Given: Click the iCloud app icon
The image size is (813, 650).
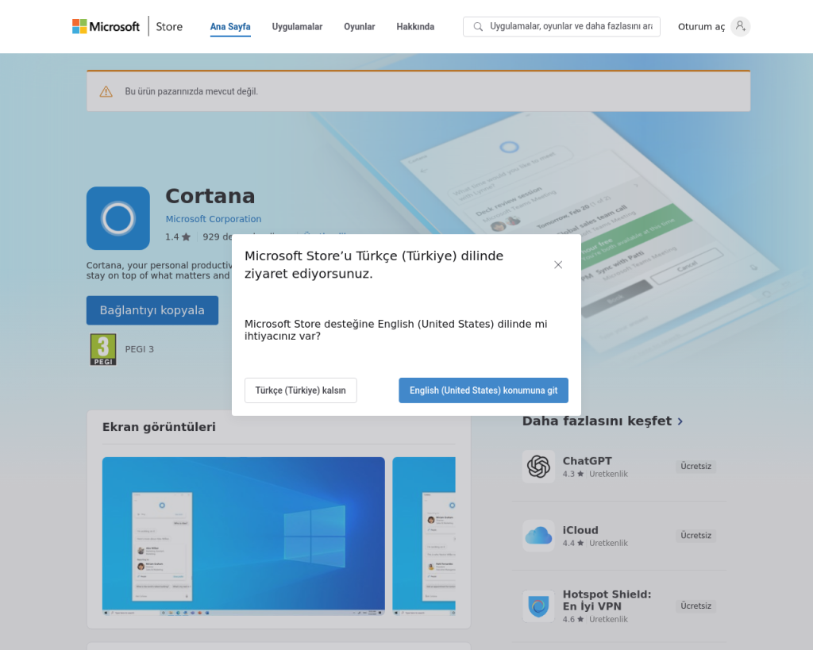Looking at the screenshot, I should pyautogui.click(x=539, y=536).
